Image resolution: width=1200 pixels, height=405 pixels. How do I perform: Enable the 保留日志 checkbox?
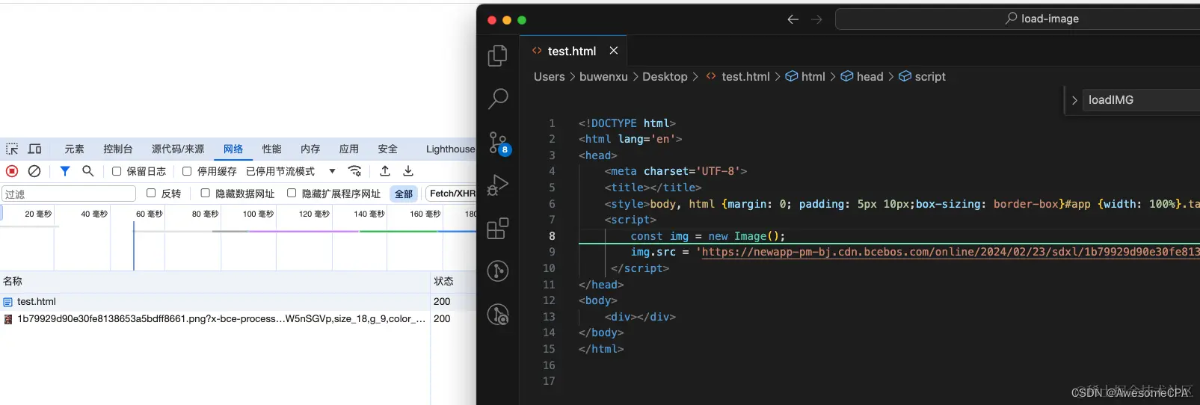117,171
